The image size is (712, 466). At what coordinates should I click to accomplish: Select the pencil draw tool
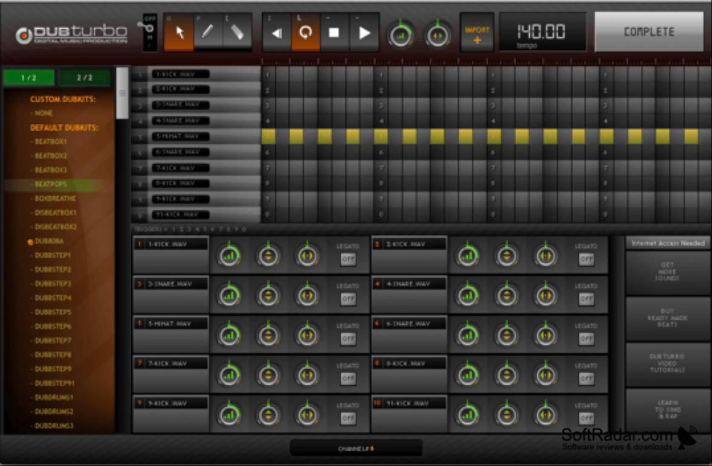(208, 32)
